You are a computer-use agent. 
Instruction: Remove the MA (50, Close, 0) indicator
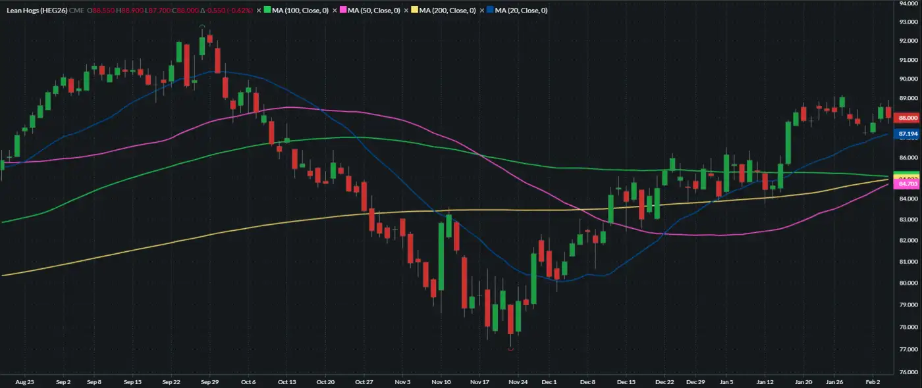click(335, 11)
